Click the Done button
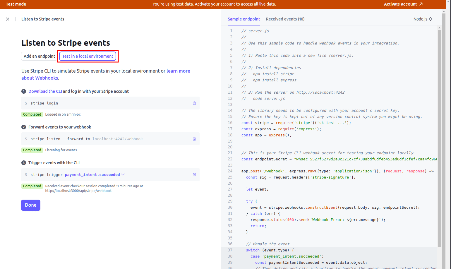This screenshot has width=451, height=269. pyautogui.click(x=30, y=205)
